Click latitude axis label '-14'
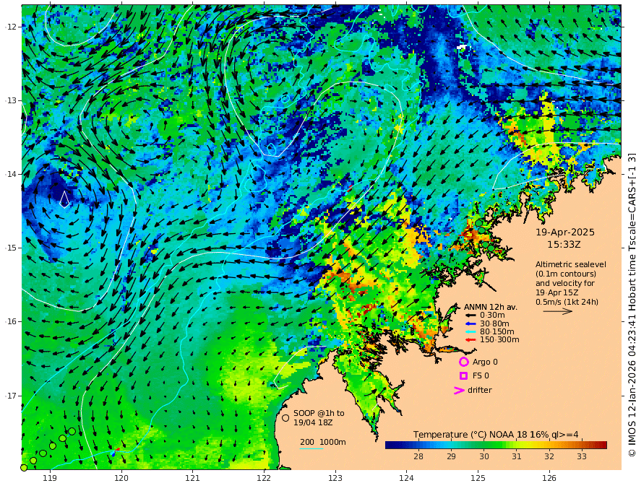Viewport: 636px width, 491px height. click(10, 174)
